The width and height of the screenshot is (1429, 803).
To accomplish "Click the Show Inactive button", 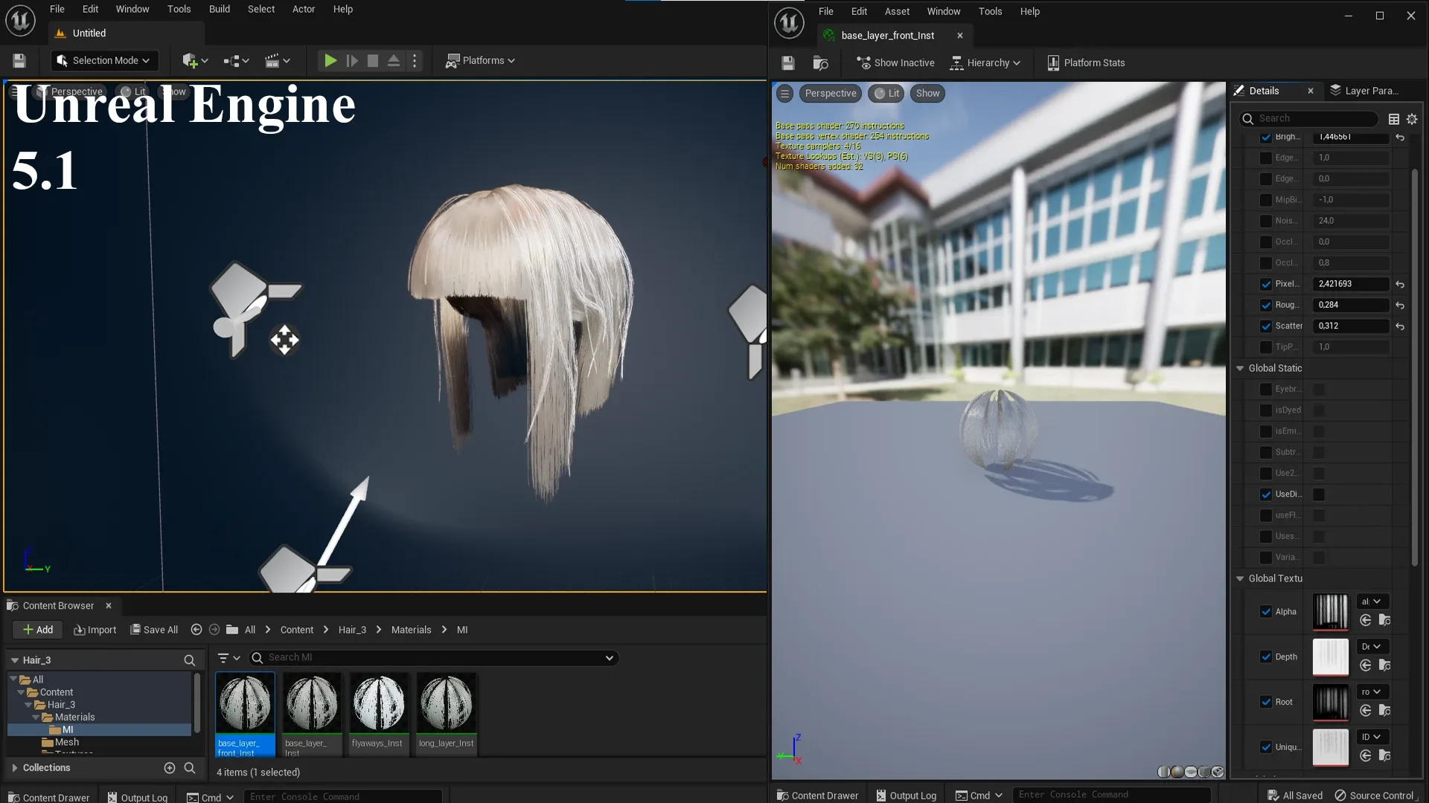I will point(895,62).
